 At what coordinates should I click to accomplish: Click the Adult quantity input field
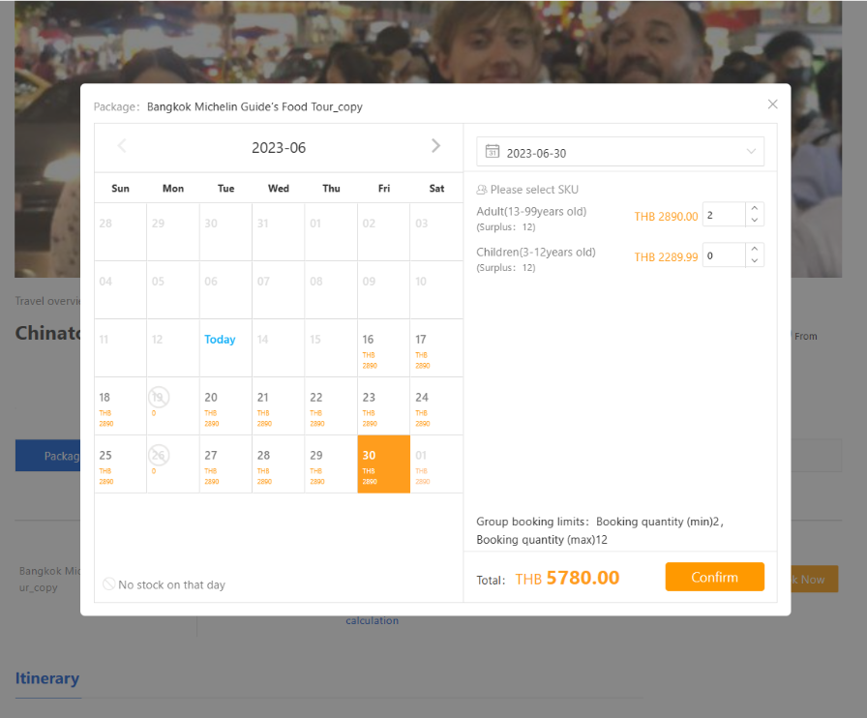tap(723, 216)
